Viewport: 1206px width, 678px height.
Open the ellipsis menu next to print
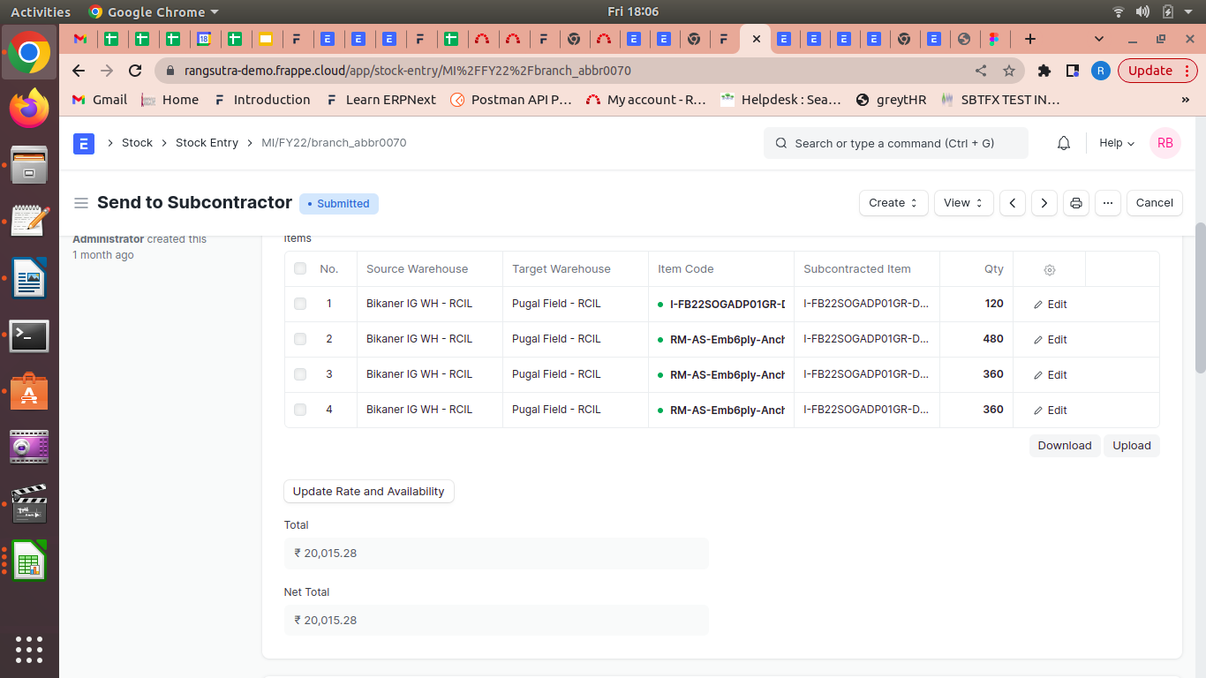(x=1107, y=203)
